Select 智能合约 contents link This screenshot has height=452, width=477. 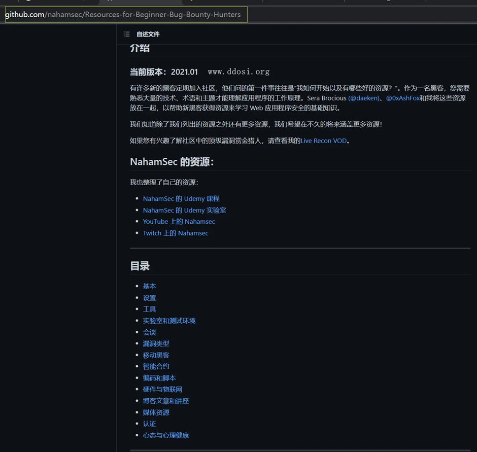click(x=156, y=366)
